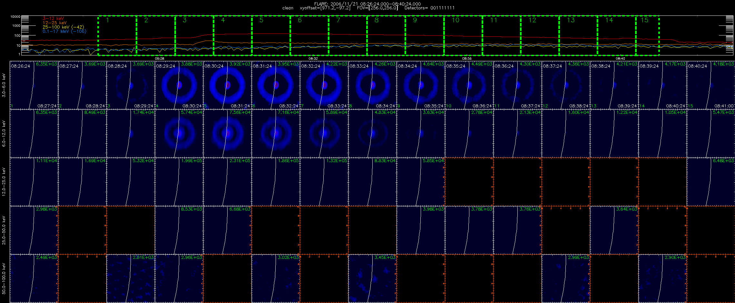Select interval 13 box in the light curve
Screen dimensions: 735x303
tap(578, 35)
